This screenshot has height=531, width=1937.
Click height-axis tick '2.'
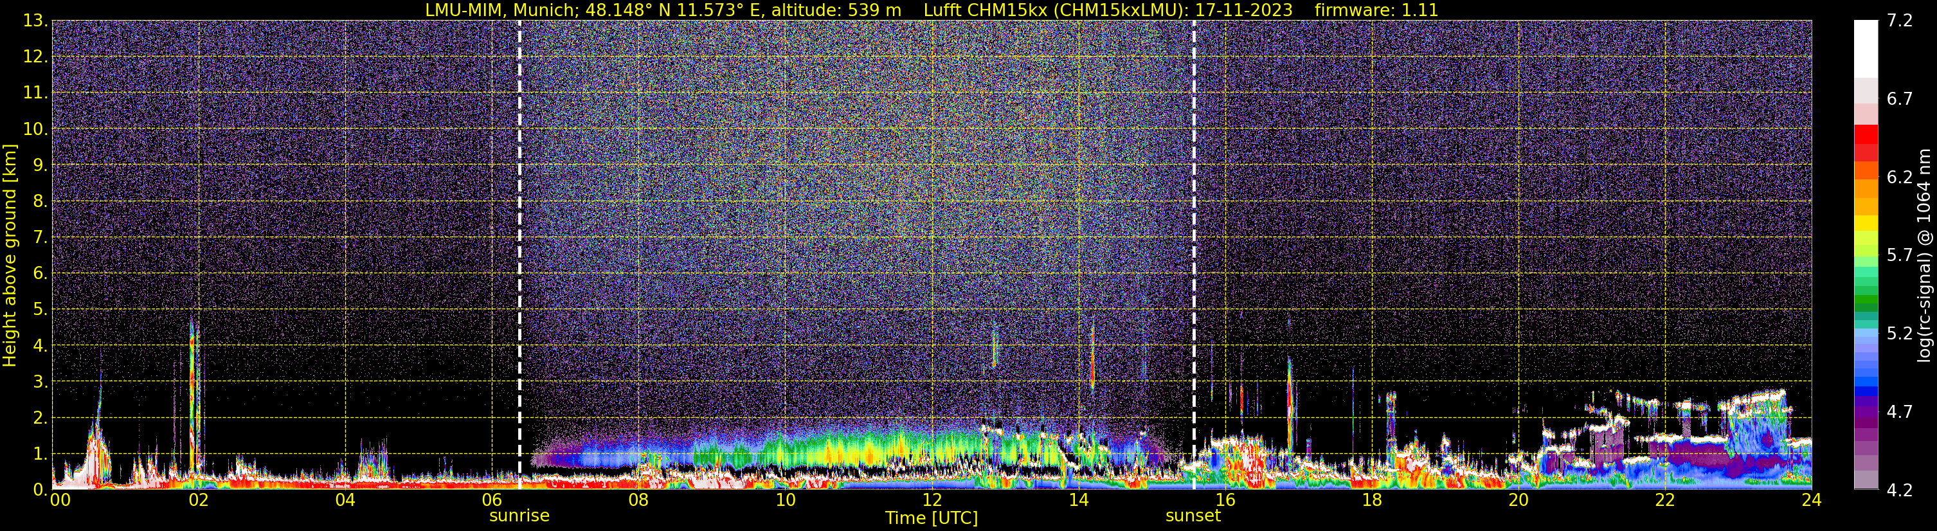pyautogui.click(x=41, y=419)
